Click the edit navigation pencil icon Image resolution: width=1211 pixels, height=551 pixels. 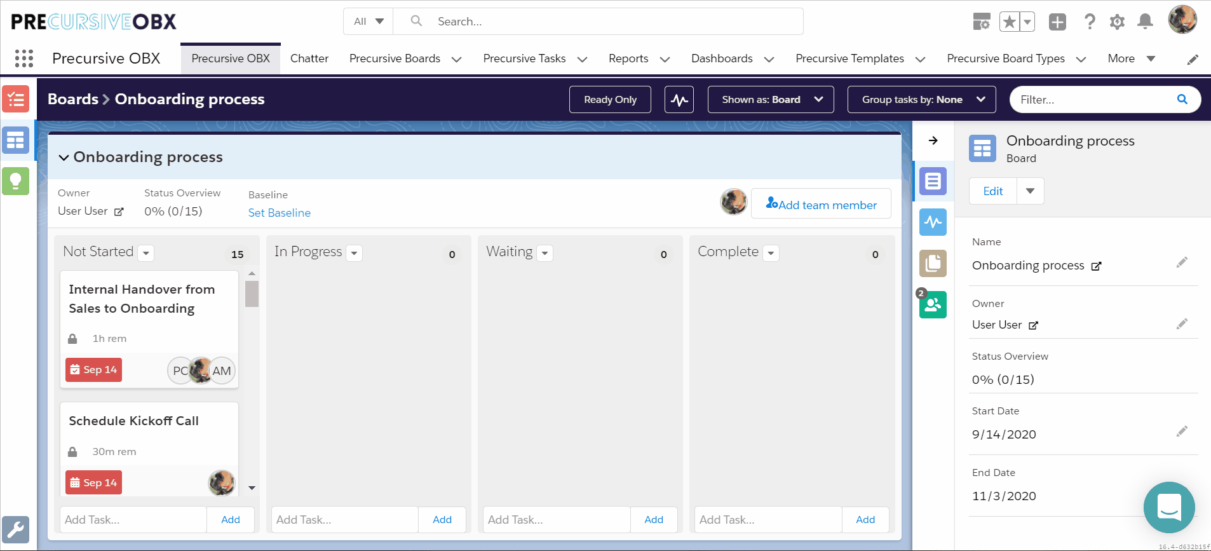1193,59
